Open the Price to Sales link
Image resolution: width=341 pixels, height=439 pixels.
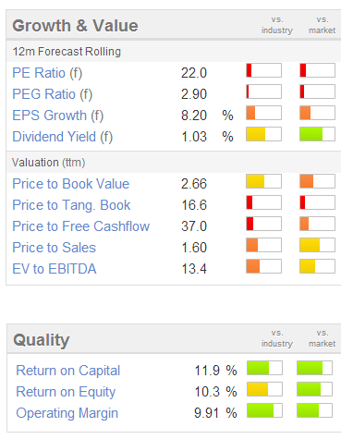point(55,248)
